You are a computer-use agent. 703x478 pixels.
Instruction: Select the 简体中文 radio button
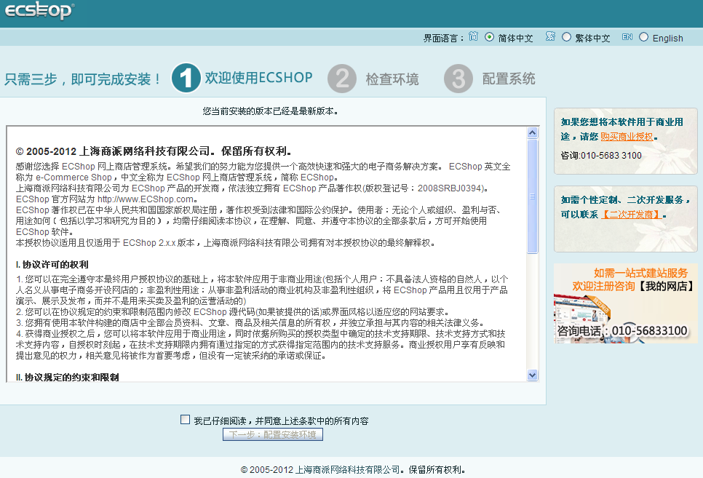[x=489, y=37]
